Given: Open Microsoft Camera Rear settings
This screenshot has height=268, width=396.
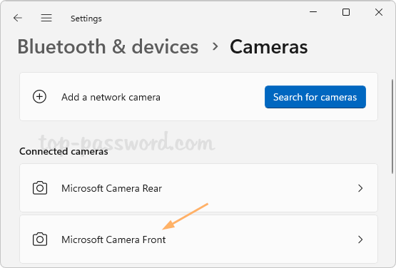Looking at the screenshot, I should tap(198, 187).
